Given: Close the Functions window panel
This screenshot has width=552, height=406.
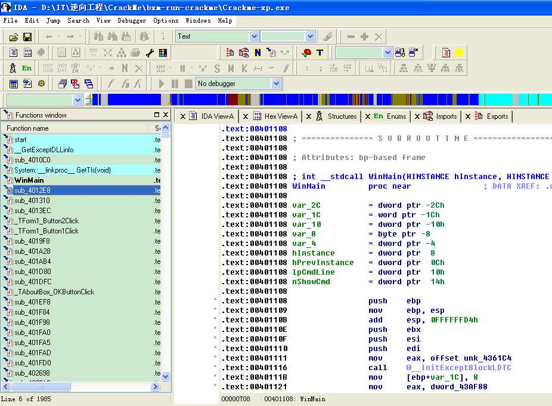Looking at the screenshot, I should tap(166, 115).
